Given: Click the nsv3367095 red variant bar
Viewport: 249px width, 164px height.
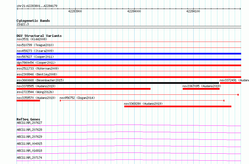Looking at the screenshot, I should (201, 89).
